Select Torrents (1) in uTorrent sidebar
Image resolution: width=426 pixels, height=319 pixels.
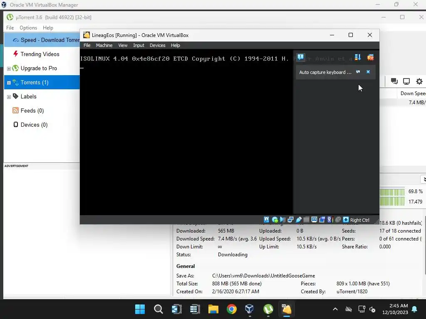click(x=42, y=82)
